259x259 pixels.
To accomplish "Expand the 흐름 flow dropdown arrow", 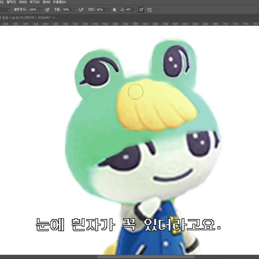I will point(74,10).
